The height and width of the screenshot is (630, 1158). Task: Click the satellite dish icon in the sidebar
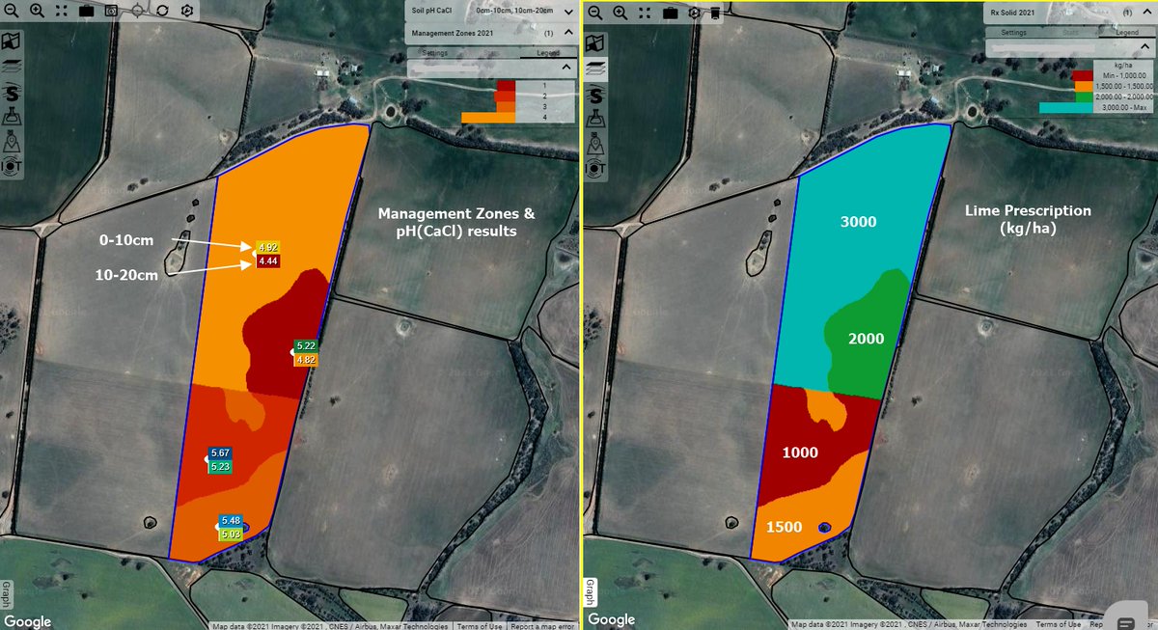12,167
